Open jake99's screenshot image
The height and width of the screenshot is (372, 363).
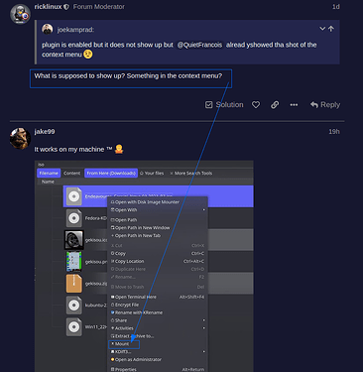tap(144, 266)
